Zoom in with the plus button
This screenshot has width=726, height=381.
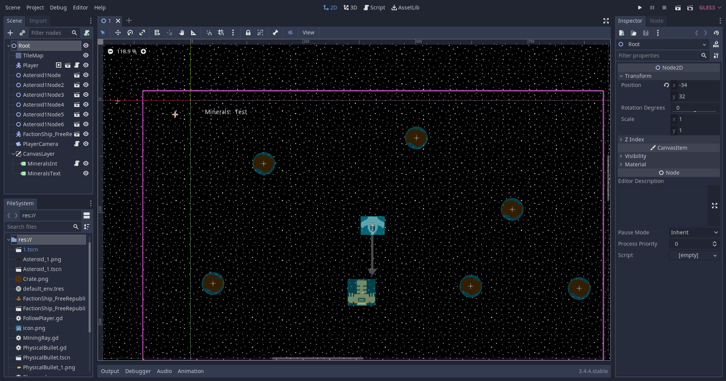point(143,51)
